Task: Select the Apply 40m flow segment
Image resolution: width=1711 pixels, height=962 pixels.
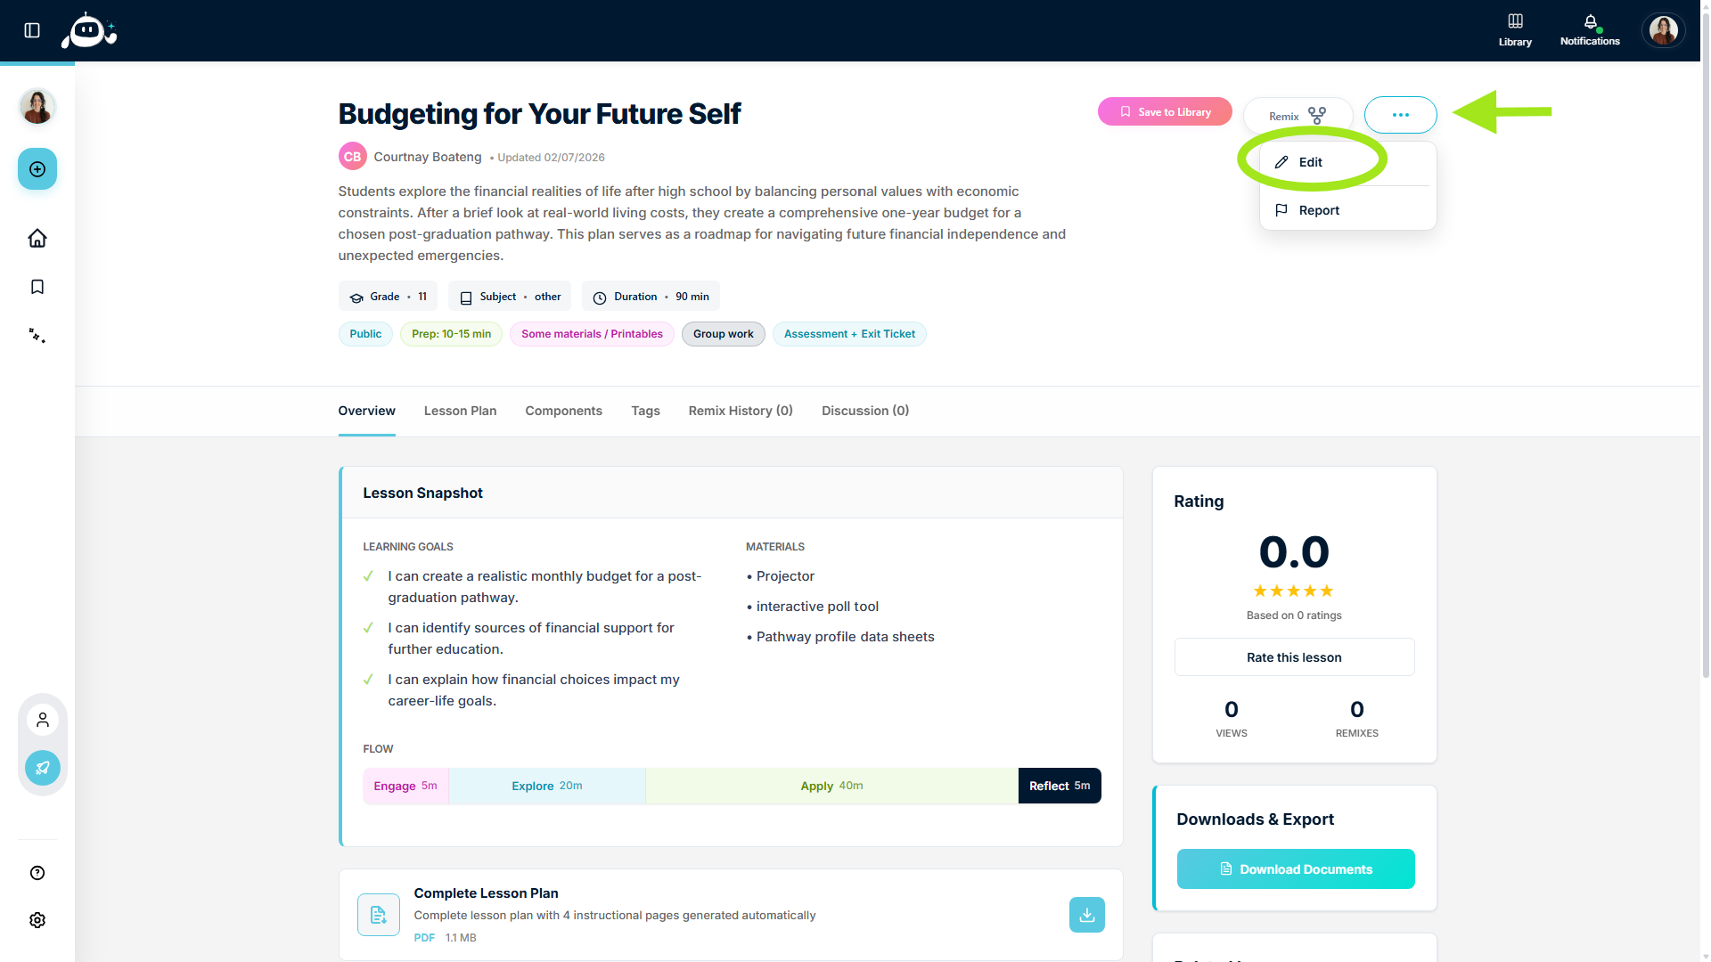Action: pyautogui.click(x=831, y=786)
